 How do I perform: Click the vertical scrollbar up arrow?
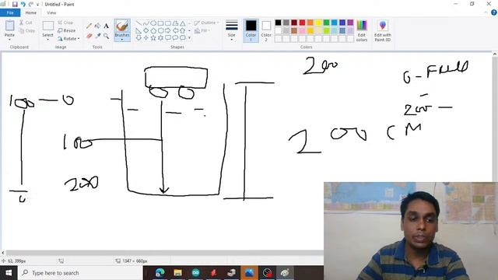click(x=495, y=54)
